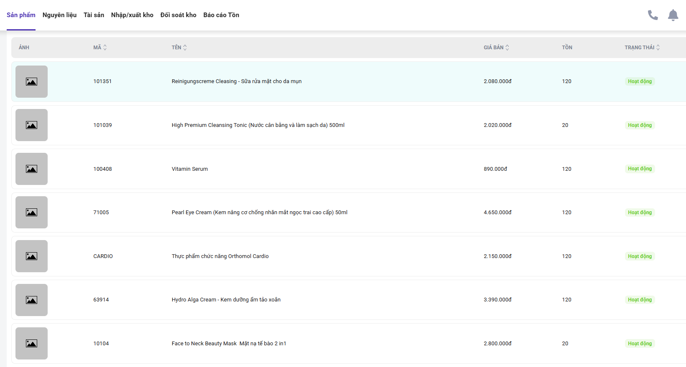The height and width of the screenshot is (367, 686).
Task: Switch to Nguyên liệu tab
Action: pyautogui.click(x=59, y=15)
